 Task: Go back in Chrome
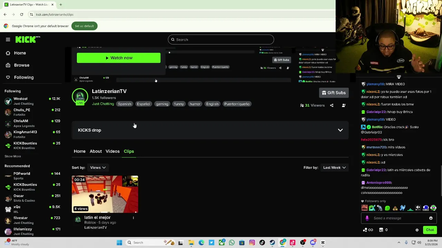(5, 14)
